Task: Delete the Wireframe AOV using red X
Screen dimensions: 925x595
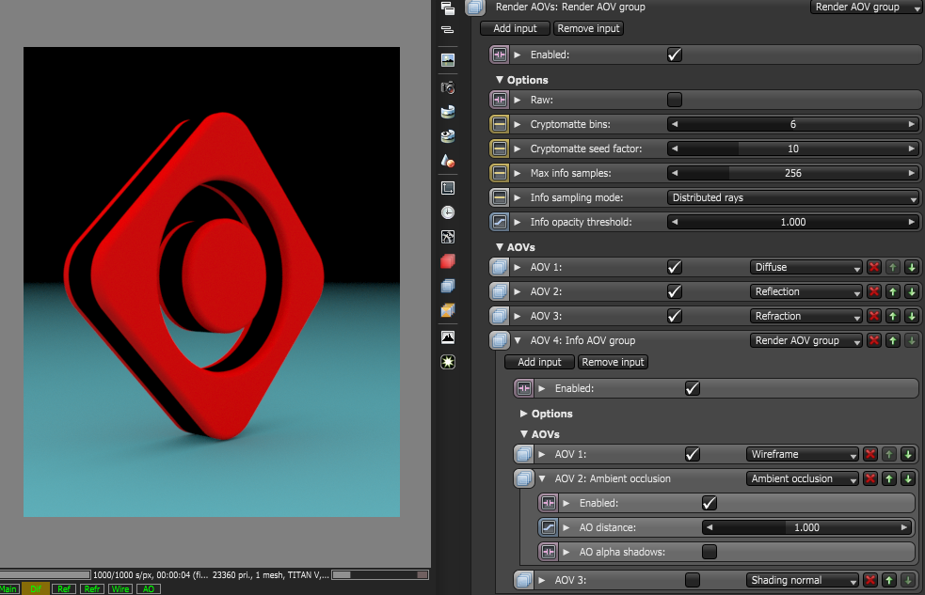Action: 871,454
